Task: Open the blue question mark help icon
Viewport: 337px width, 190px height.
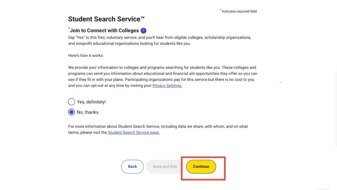Action: point(143,31)
